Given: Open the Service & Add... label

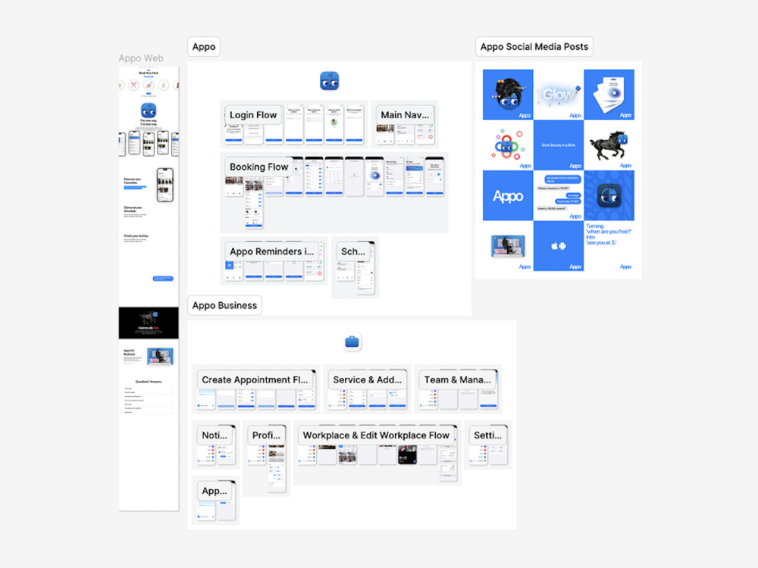Looking at the screenshot, I should coord(367,379).
